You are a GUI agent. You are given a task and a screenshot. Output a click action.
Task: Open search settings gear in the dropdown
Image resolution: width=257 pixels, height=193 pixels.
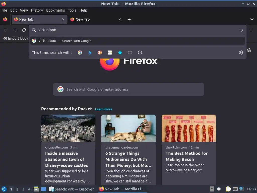(x=241, y=53)
